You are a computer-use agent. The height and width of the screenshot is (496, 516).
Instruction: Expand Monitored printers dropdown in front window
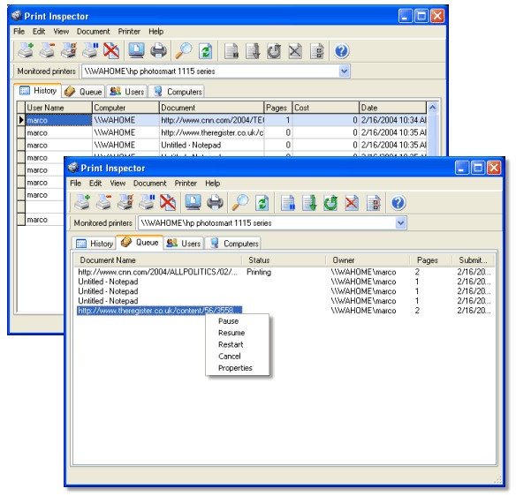pos(400,223)
